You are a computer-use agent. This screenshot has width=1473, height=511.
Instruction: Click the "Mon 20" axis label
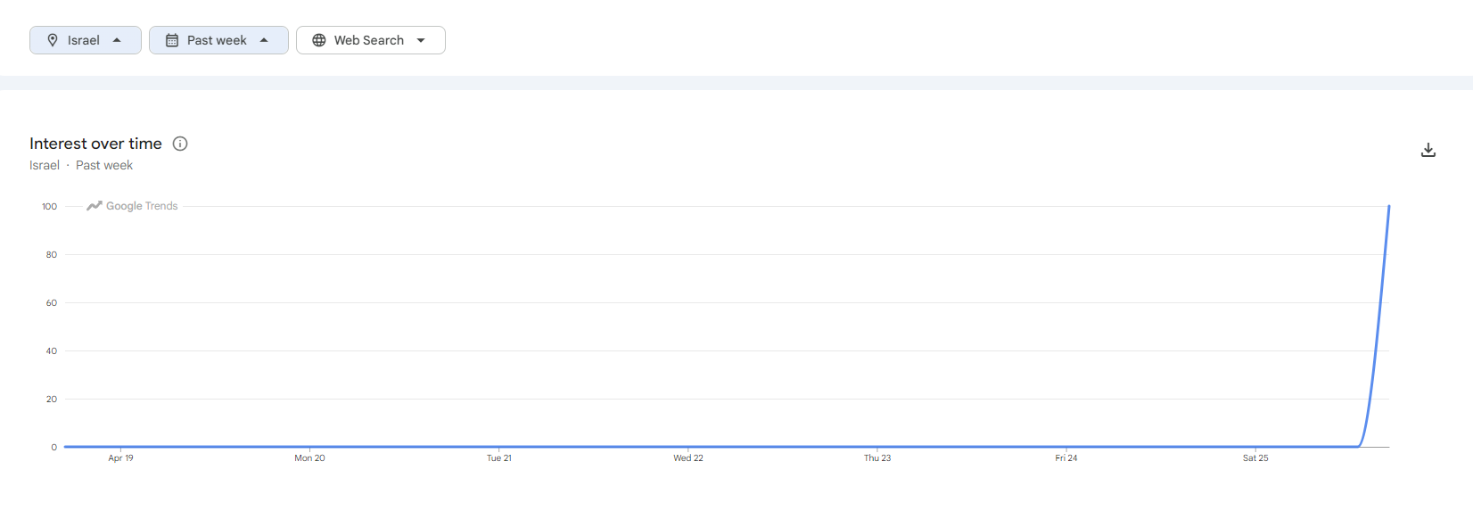(x=309, y=458)
